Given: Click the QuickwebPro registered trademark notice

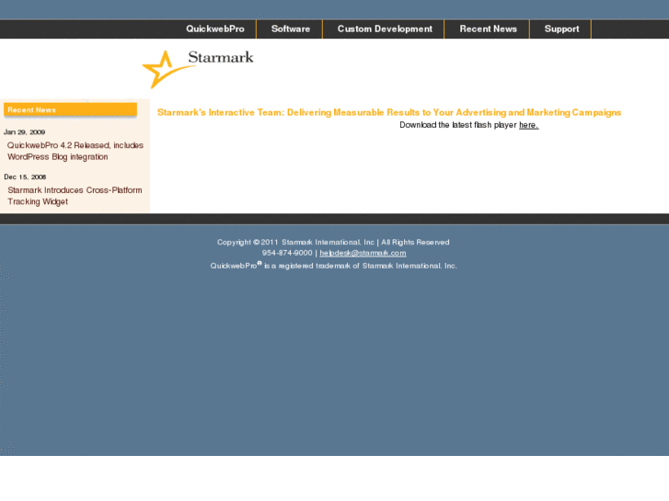Looking at the screenshot, I should click(x=334, y=266).
